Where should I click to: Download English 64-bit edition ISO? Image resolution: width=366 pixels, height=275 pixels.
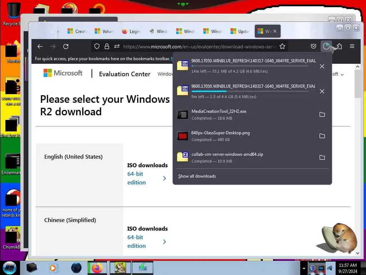137,178
